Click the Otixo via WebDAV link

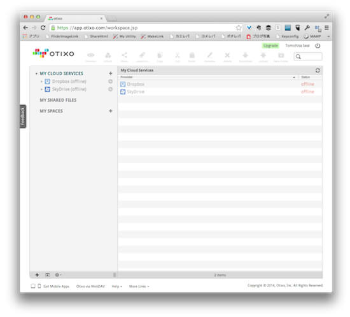(90, 286)
